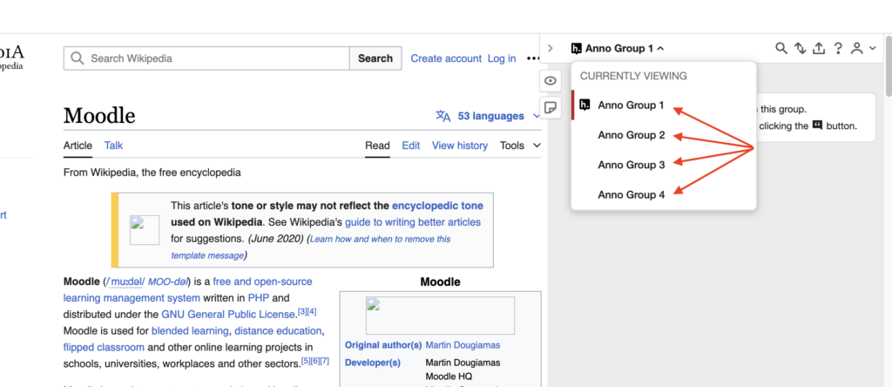
Task: Switch to the Talk tab
Action: pyautogui.click(x=113, y=146)
